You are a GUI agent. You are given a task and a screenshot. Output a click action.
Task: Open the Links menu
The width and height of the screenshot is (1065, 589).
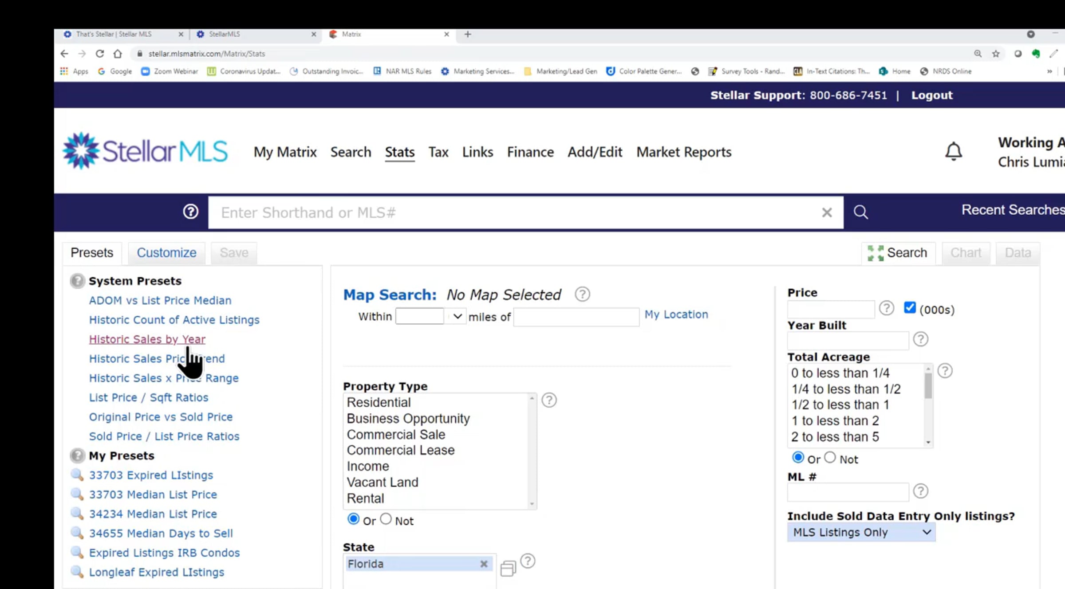(477, 152)
